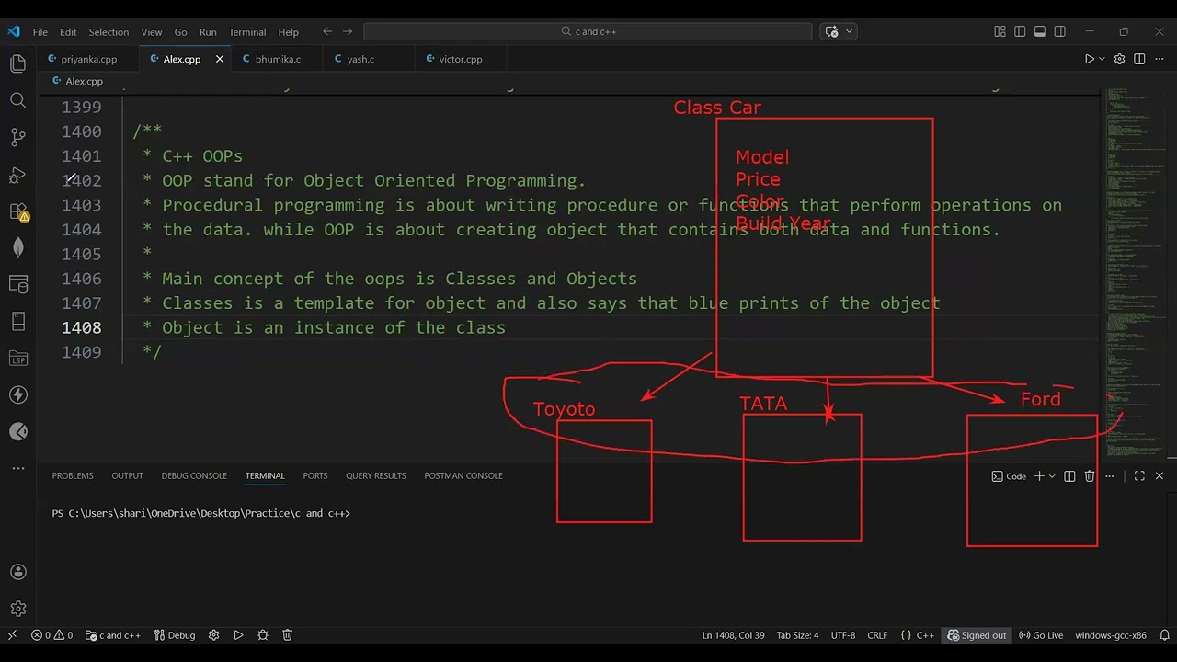Open the POSTMAN CONSOLE panel tab
This screenshot has width=1177, height=662.
tap(463, 475)
